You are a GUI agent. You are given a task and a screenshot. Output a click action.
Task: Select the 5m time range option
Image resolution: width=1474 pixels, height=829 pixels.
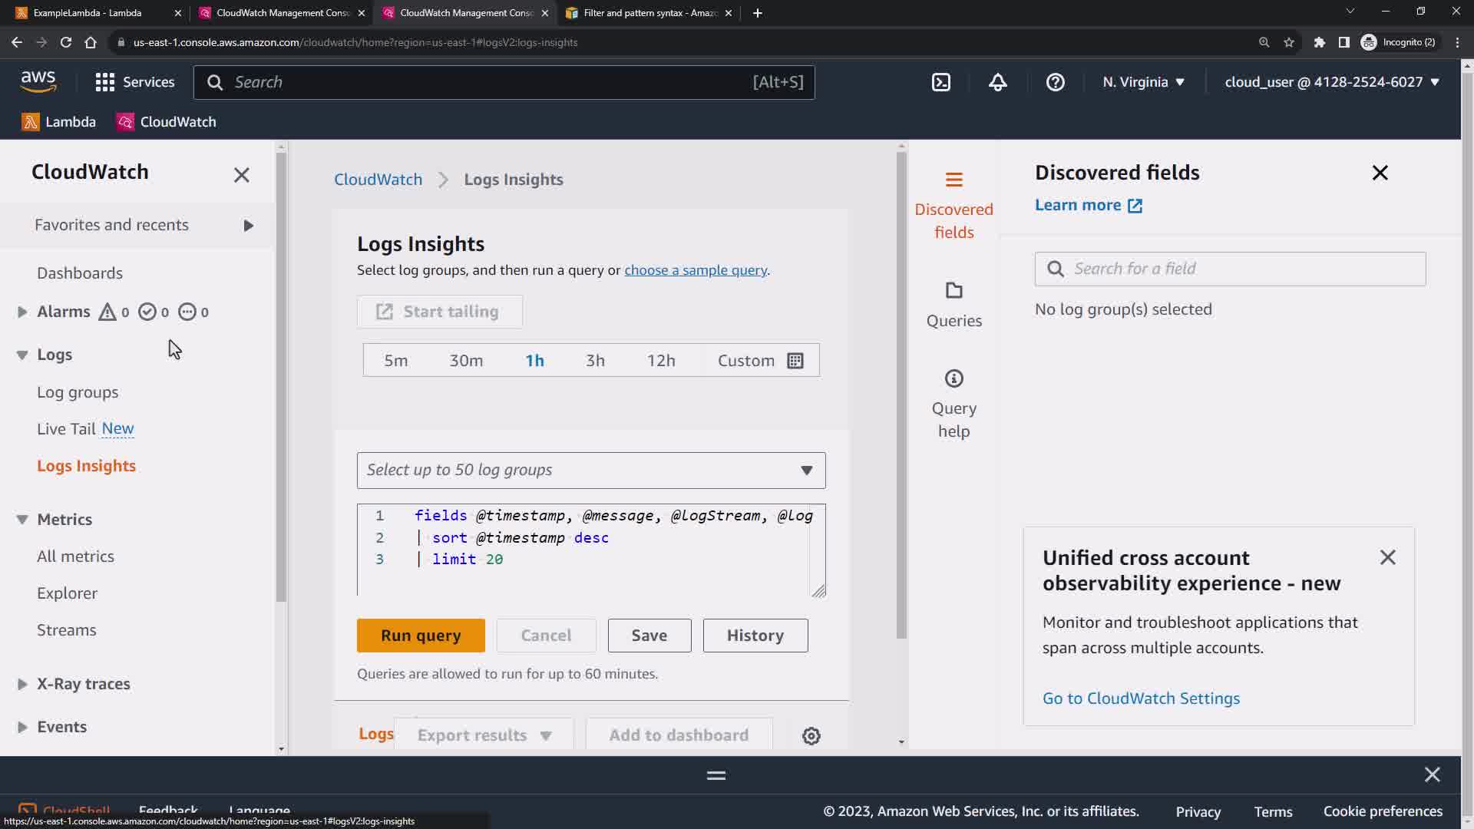click(x=395, y=361)
